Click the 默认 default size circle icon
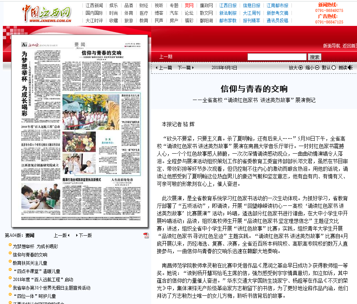The image size is (357, 304). tap(334, 68)
